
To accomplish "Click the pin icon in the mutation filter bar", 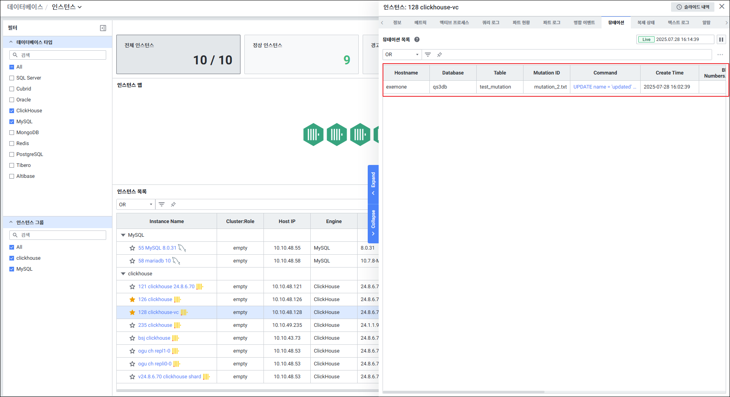I will pos(440,55).
